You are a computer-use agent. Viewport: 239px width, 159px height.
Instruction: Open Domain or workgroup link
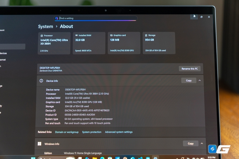pyautogui.click(x=67, y=132)
